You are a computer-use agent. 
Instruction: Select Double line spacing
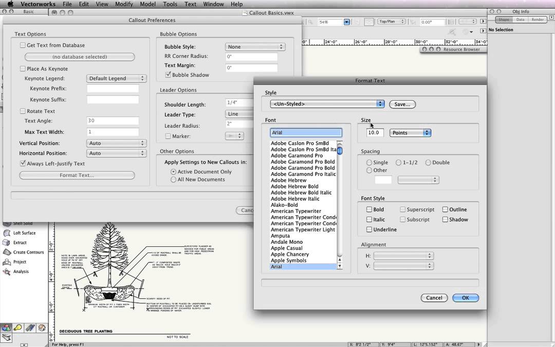(428, 162)
